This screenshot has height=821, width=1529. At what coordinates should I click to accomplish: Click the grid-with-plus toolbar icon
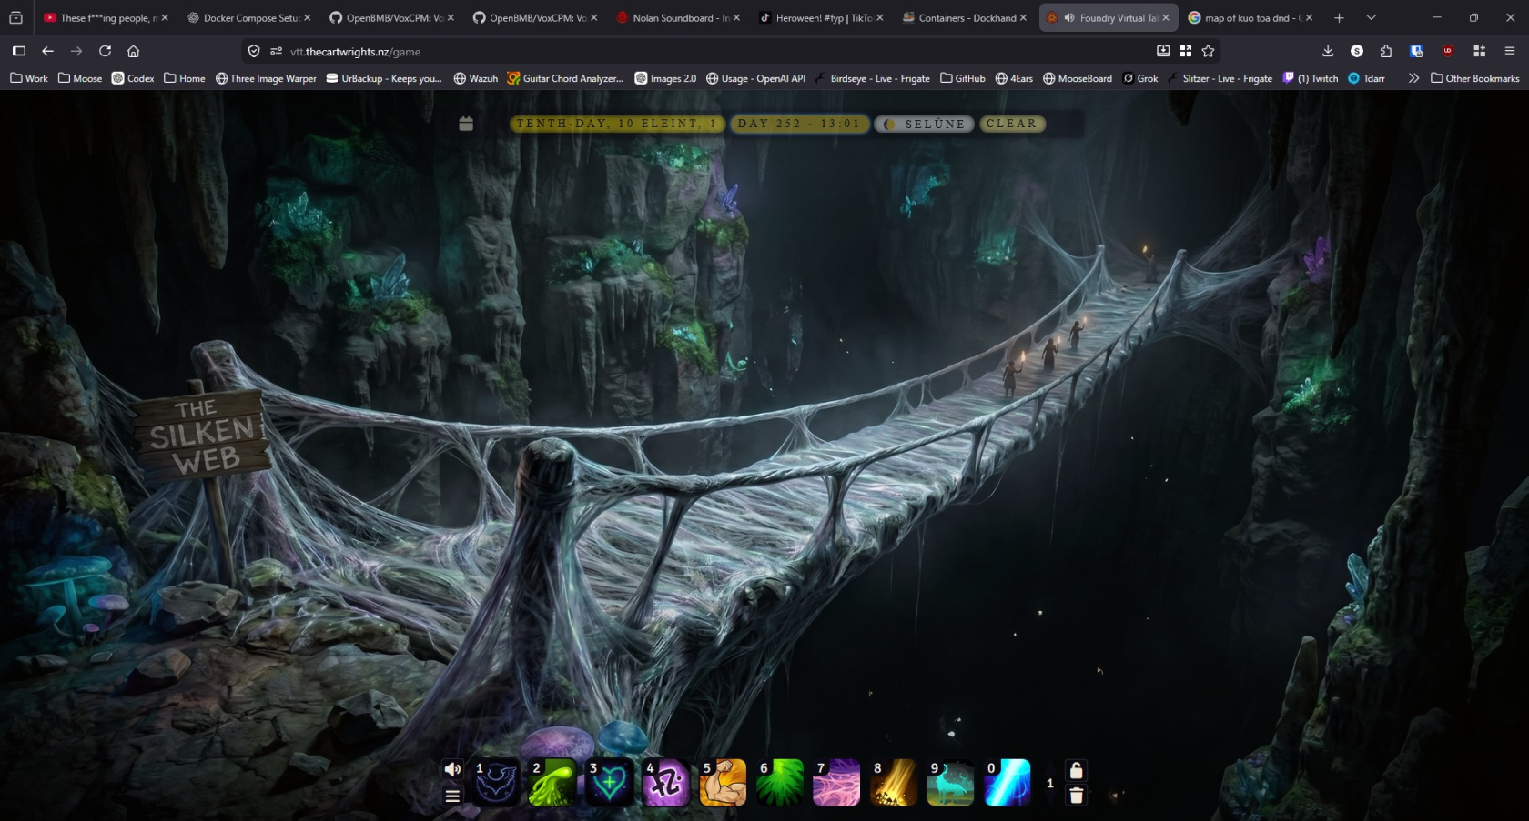(x=1480, y=51)
